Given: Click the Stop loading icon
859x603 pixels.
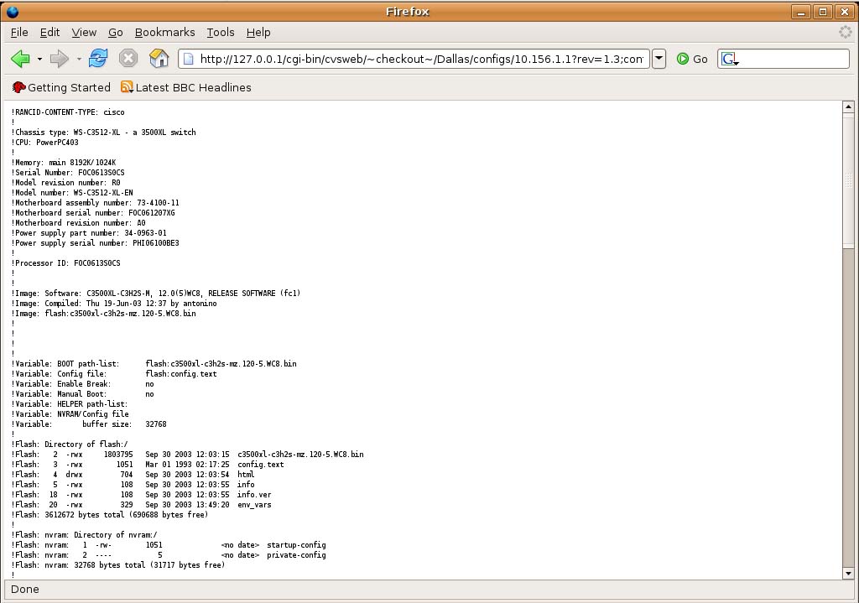Looking at the screenshot, I should click(128, 58).
